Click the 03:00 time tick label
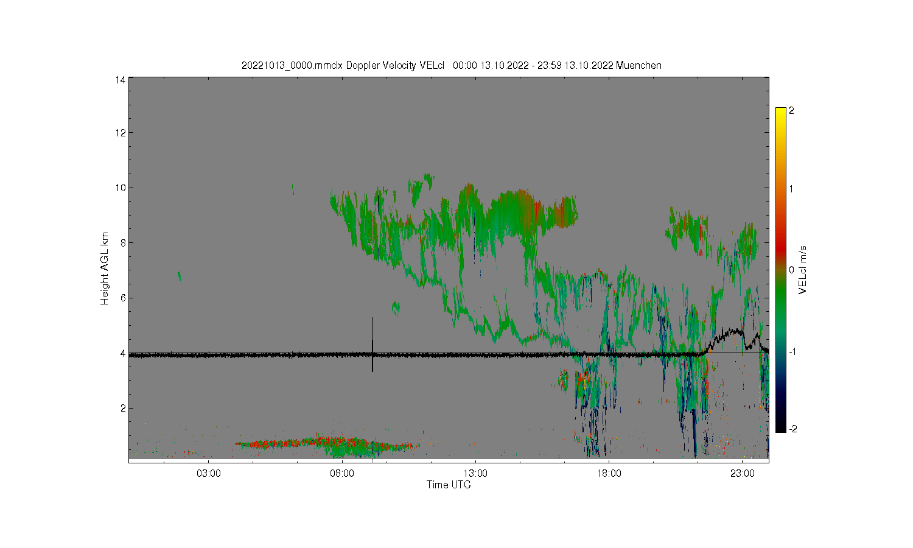Image resolution: width=913 pixels, height=548 pixels. (x=209, y=473)
